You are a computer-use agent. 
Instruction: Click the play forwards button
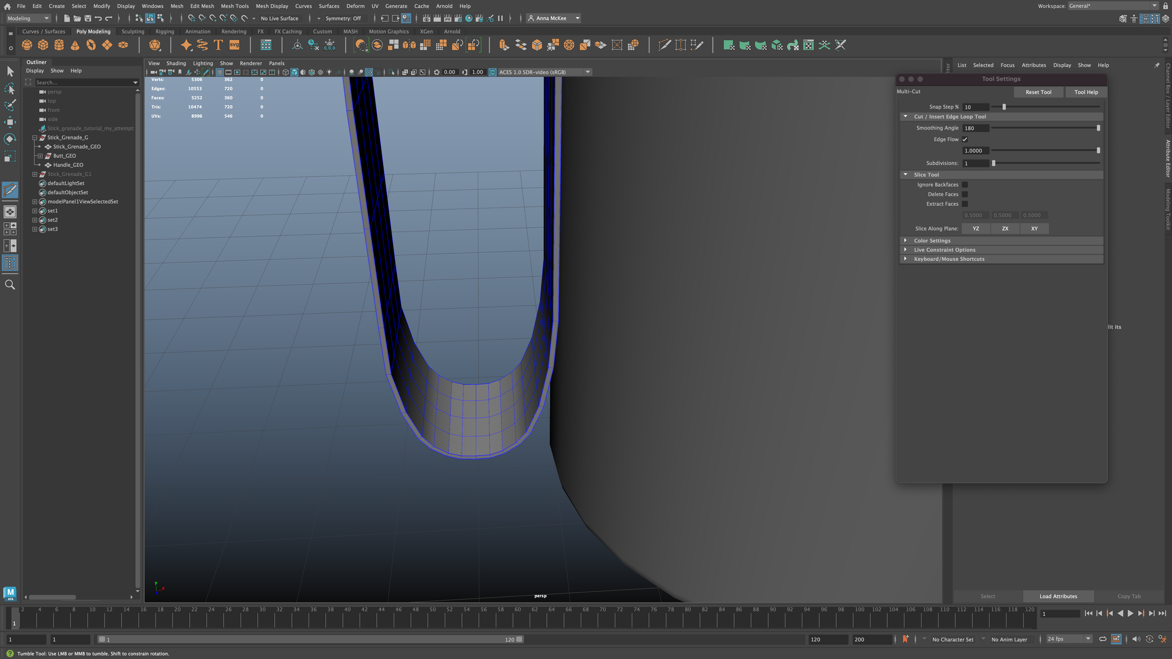[x=1130, y=614]
